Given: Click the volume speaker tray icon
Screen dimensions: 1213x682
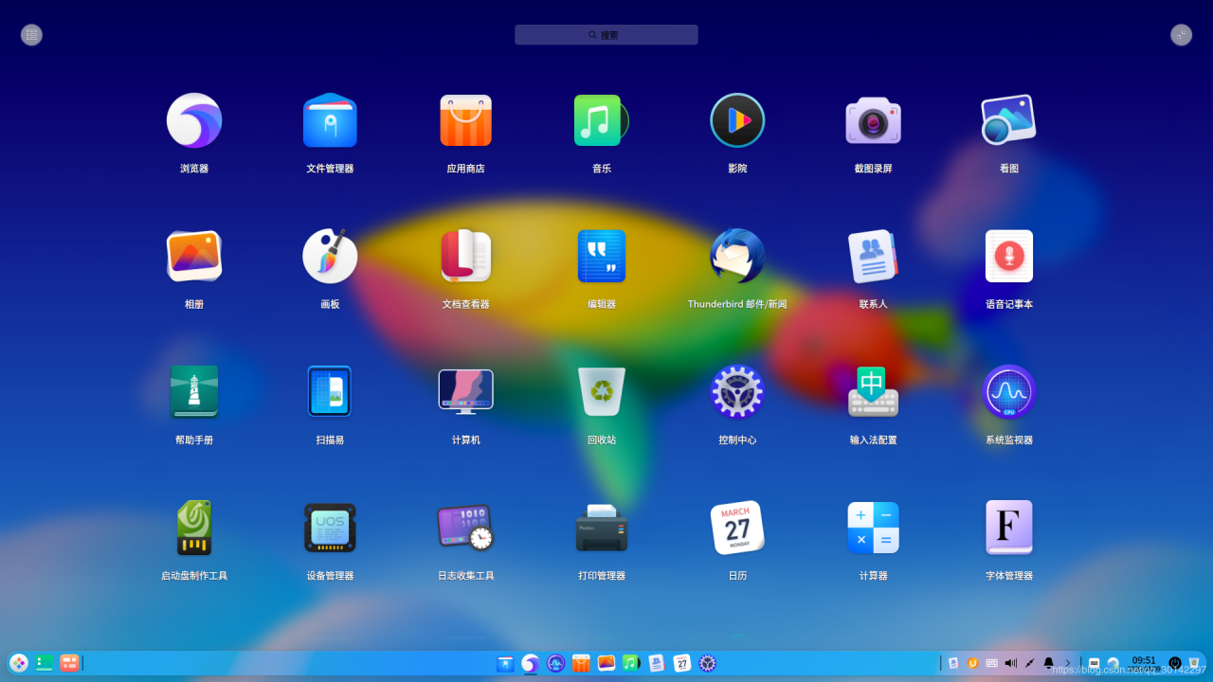Looking at the screenshot, I should (x=1010, y=663).
